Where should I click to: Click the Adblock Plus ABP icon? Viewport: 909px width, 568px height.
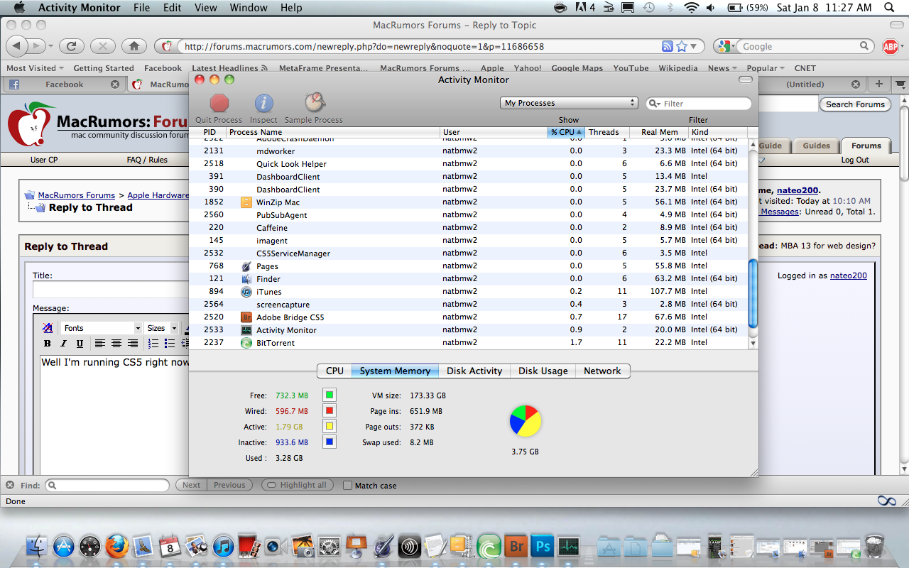point(891,47)
